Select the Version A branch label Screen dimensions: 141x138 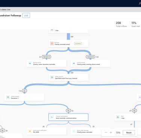click(x=46, y=57)
